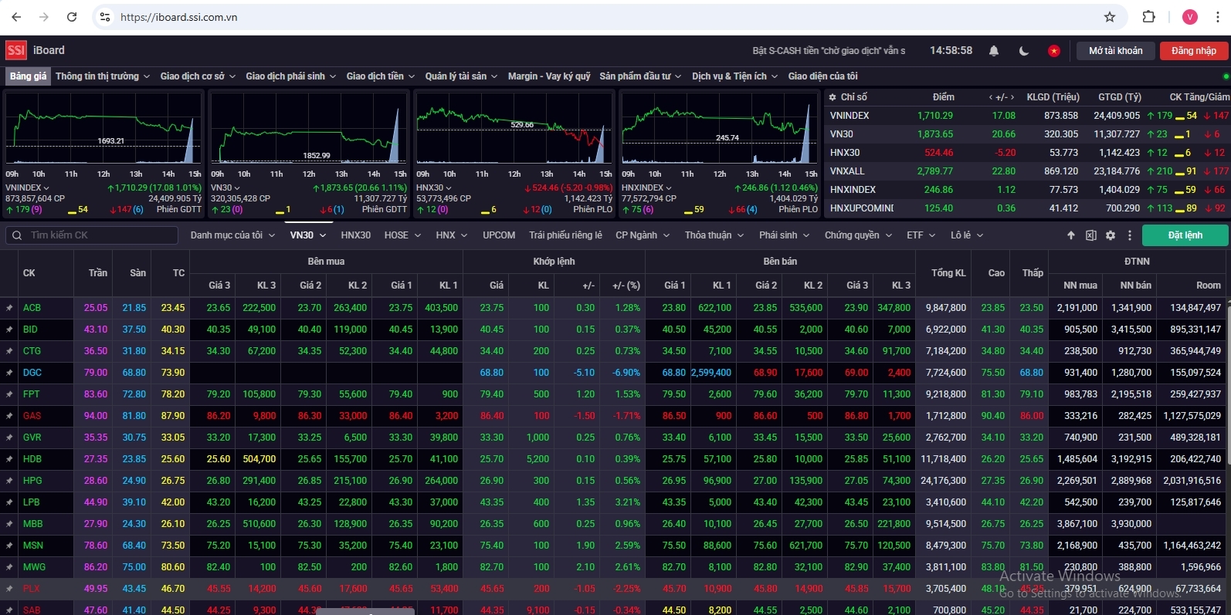Expand the VNINDEX chart selector
The image size is (1231, 615).
point(27,188)
